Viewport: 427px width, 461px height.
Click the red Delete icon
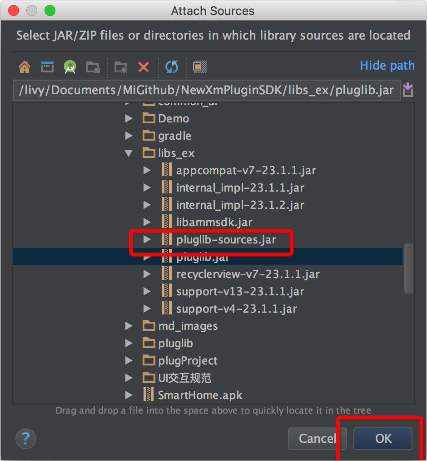[x=144, y=67]
